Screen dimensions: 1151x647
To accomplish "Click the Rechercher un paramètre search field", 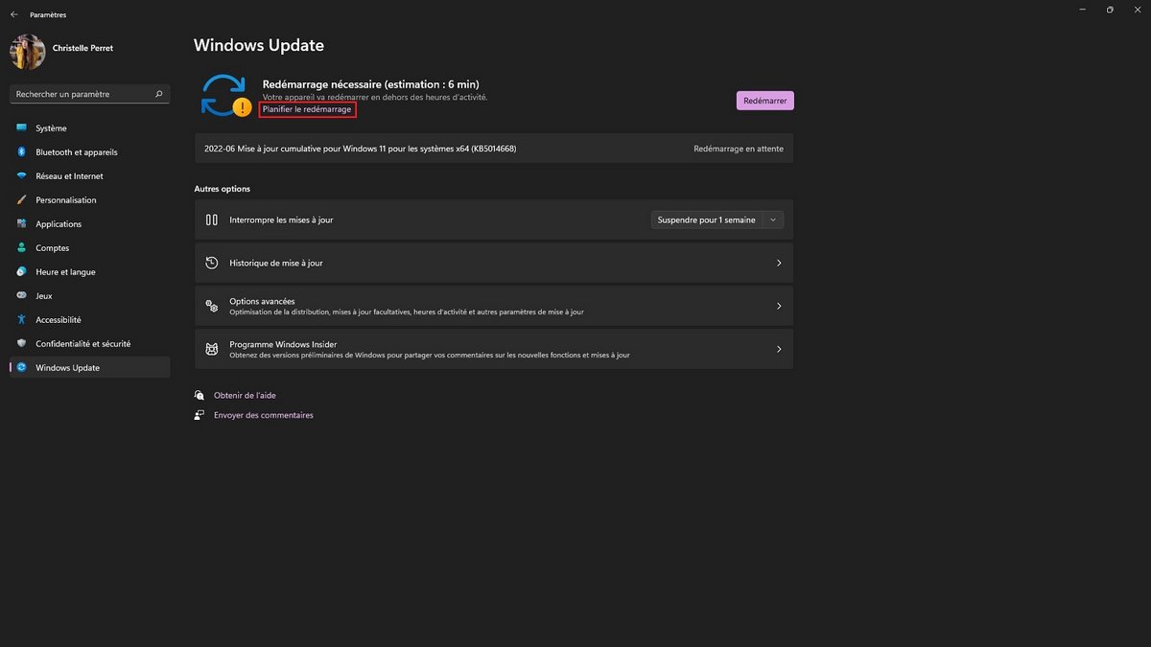I will pyautogui.click(x=90, y=94).
